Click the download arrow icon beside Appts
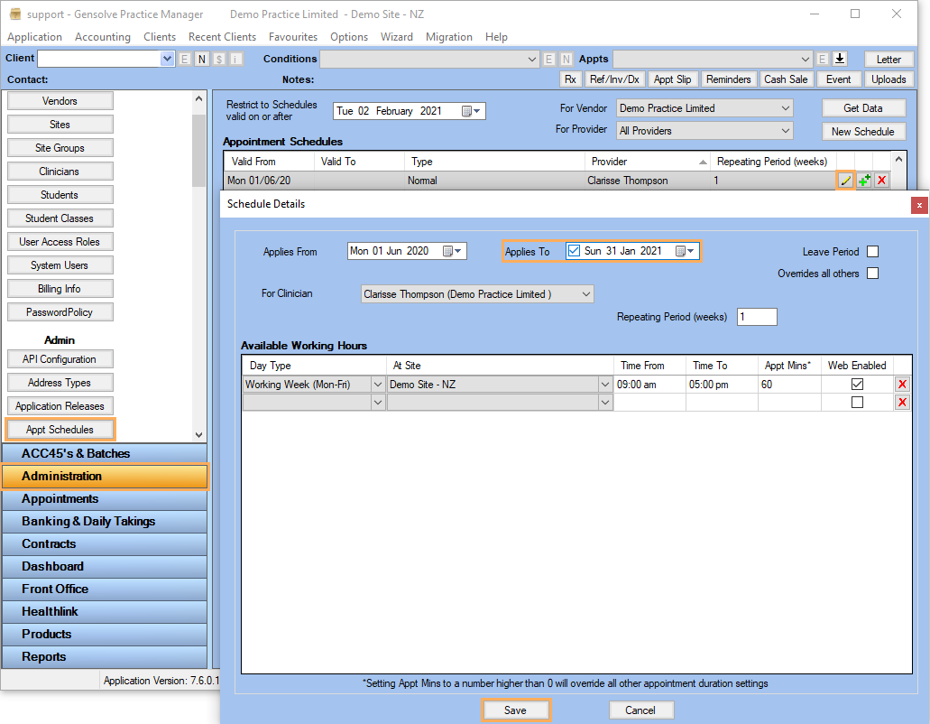Screen dimensions: 930x724 [x=840, y=59]
